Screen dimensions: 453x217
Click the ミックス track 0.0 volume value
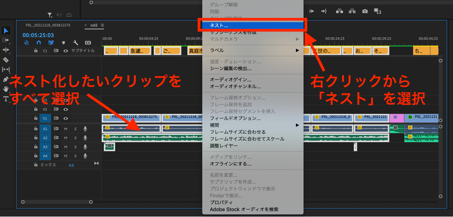point(71,165)
